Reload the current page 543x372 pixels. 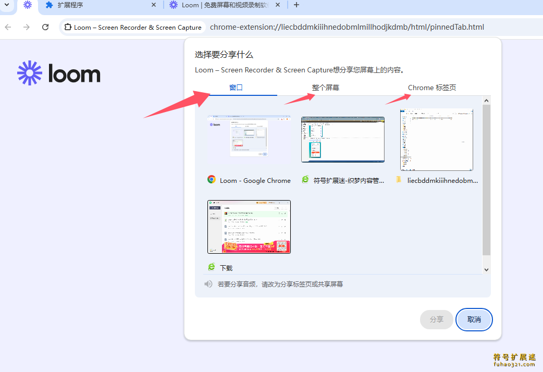[45, 27]
